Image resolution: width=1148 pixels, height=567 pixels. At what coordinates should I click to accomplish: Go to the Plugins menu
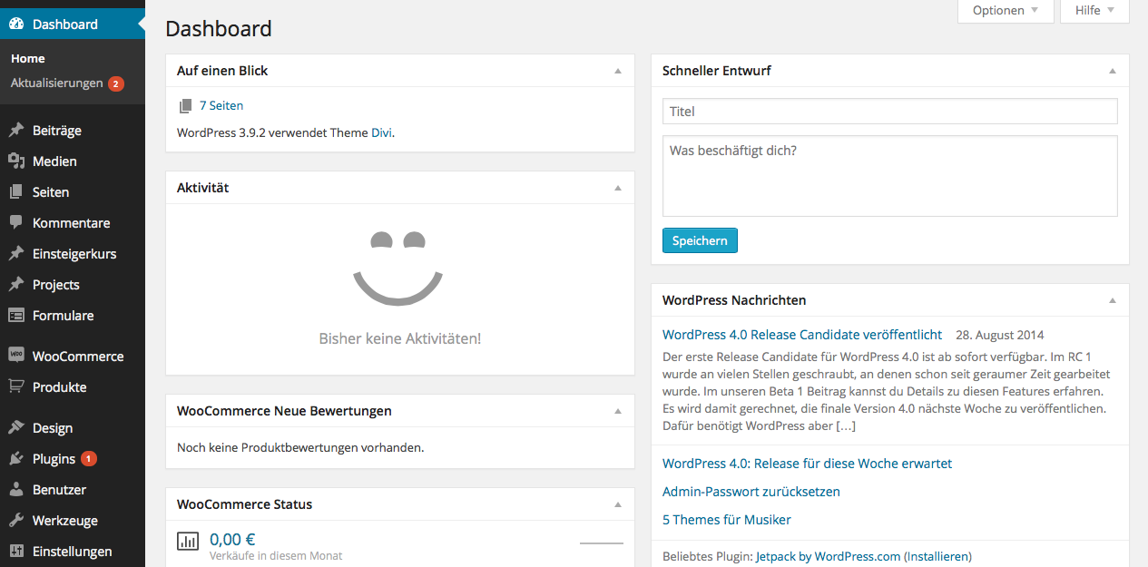click(54, 459)
